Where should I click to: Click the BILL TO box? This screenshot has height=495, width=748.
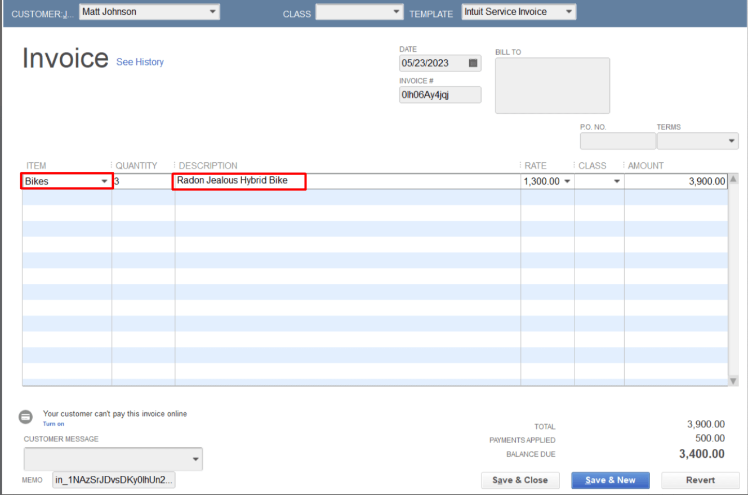tap(552, 85)
